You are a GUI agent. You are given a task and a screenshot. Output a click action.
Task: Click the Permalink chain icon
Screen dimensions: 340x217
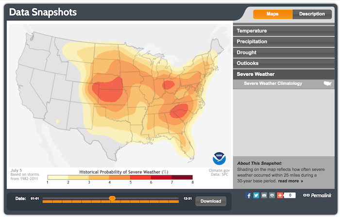coord(306,195)
